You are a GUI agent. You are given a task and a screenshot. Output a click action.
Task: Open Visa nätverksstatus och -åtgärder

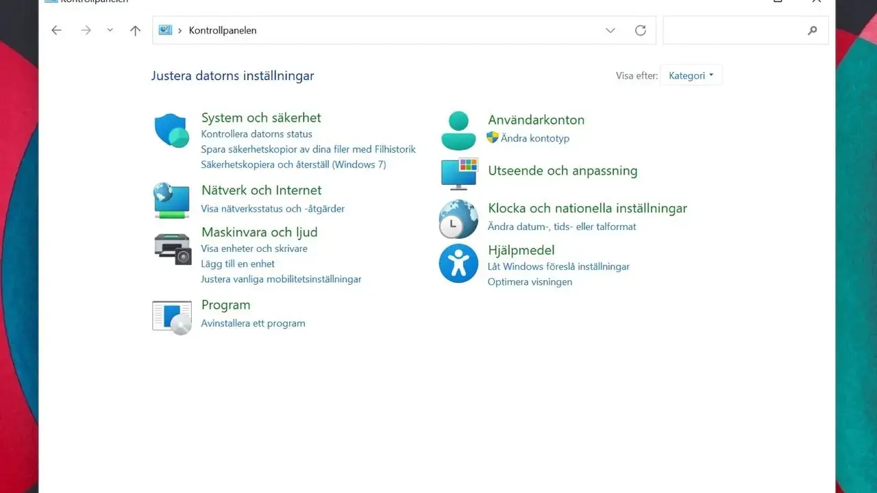(x=273, y=209)
